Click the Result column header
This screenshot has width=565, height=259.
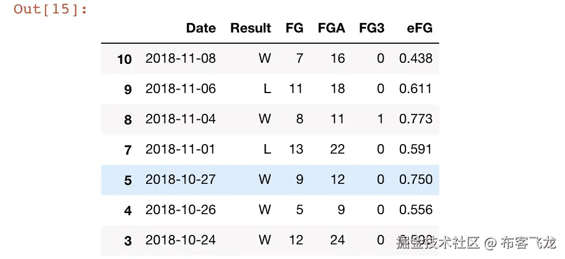coord(250,28)
